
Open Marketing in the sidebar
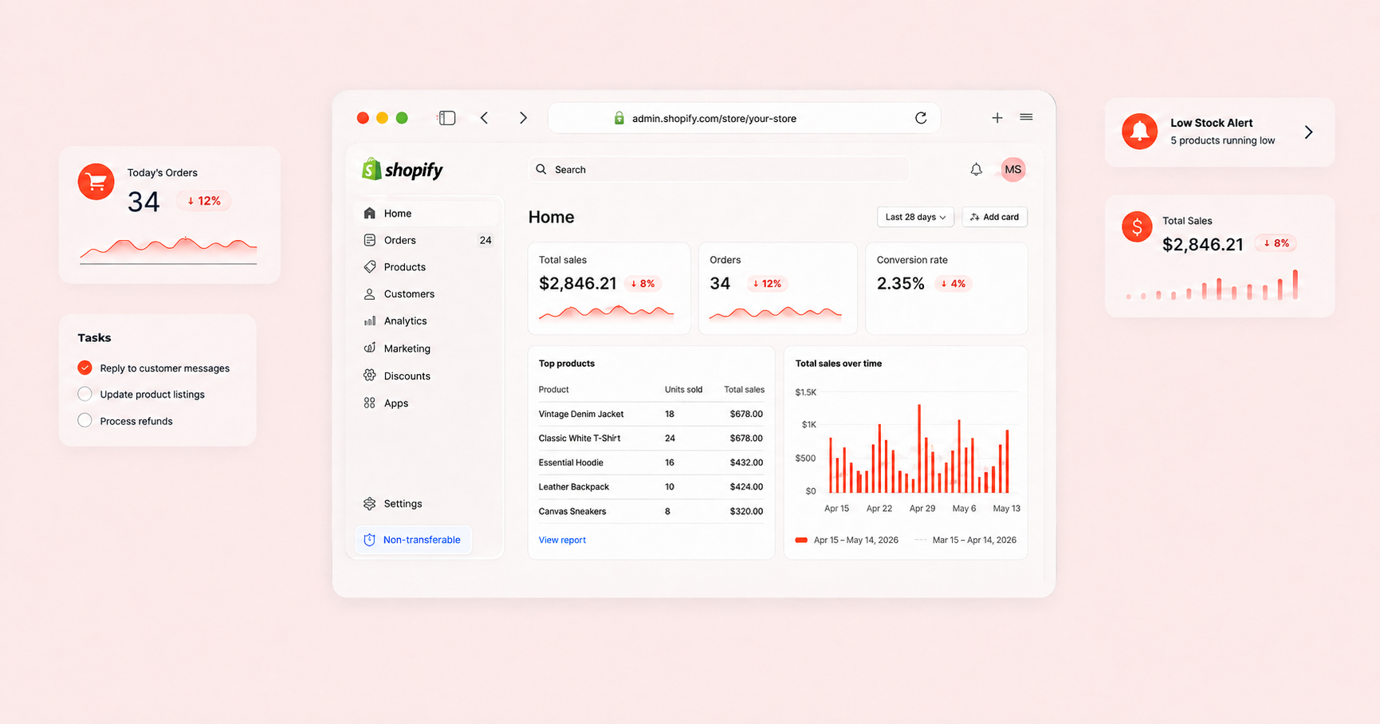click(x=427, y=348)
